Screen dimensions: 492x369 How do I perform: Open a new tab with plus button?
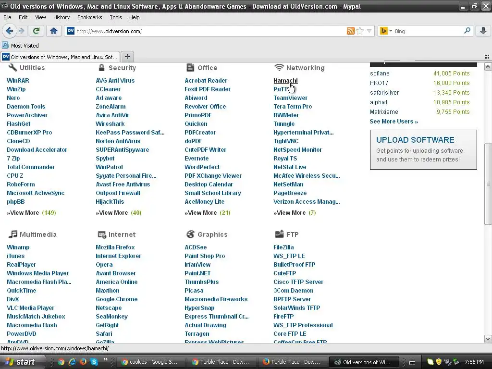tap(127, 57)
